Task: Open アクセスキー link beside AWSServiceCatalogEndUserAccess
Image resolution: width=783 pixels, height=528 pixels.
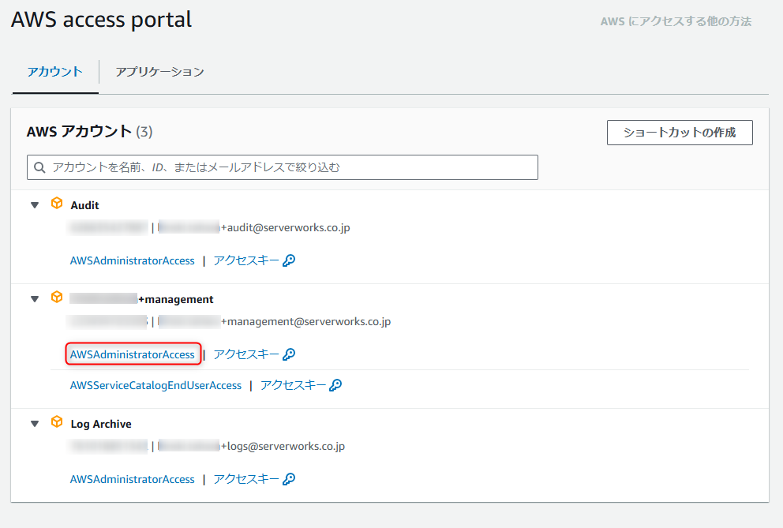Action: tap(293, 385)
